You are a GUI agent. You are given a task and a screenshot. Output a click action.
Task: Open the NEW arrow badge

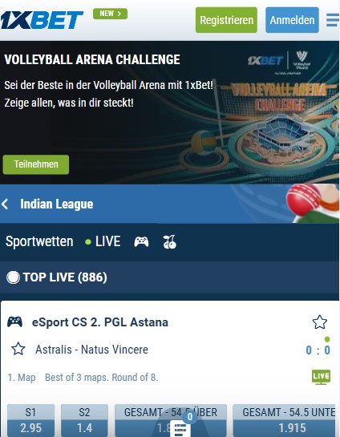pyautogui.click(x=111, y=14)
